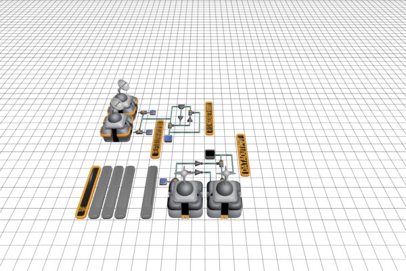Select the yellow-capped component at the circuit's lower left
406x271 pixels.
pyautogui.click(x=170, y=126)
